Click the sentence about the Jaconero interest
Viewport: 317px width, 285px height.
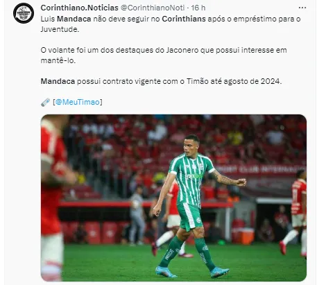point(164,55)
